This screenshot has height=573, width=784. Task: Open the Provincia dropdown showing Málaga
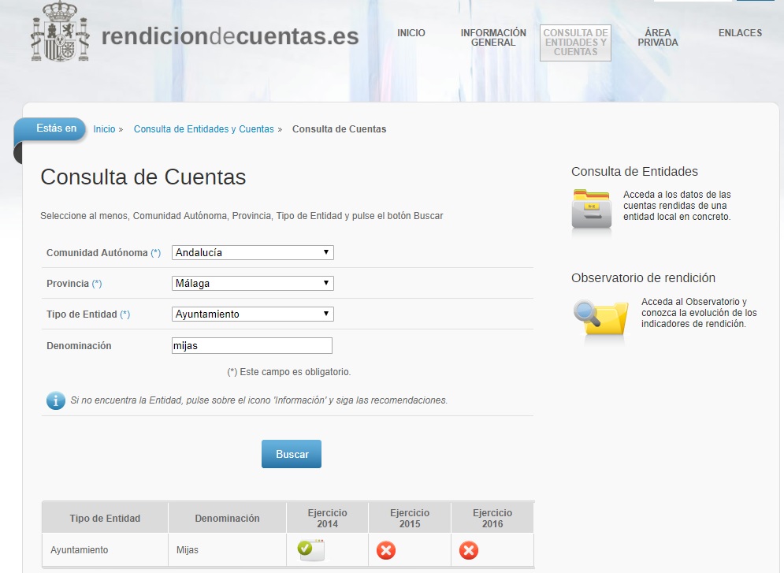click(252, 284)
